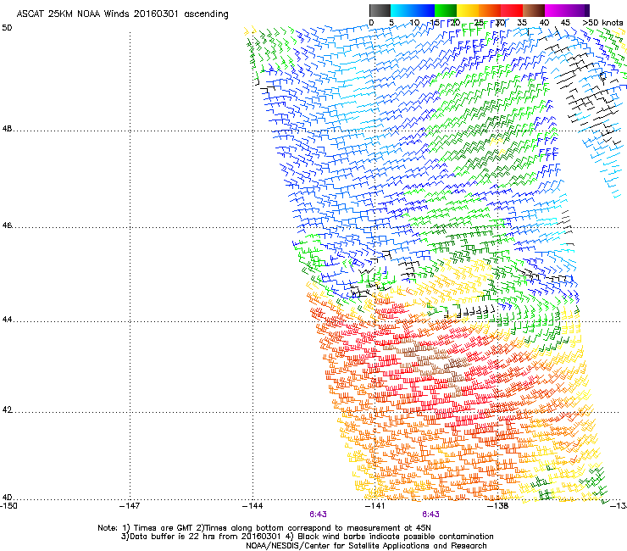The height and width of the screenshot is (551, 627).
Task: Click the '45' legend scale label
Action: [565, 23]
